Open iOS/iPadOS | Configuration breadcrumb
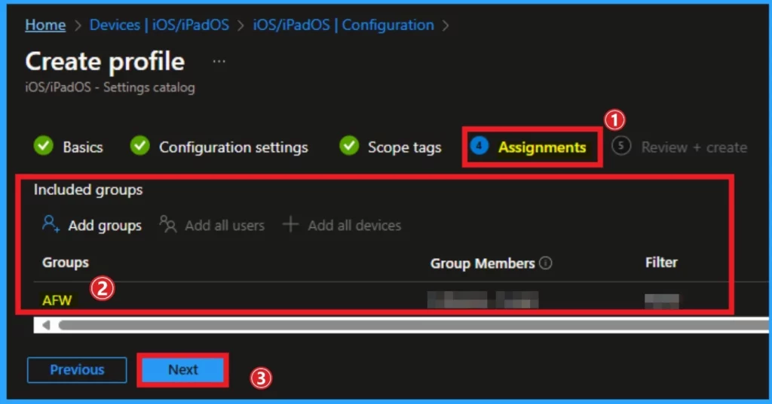The width and height of the screenshot is (772, 404). (x=343, y=25)
